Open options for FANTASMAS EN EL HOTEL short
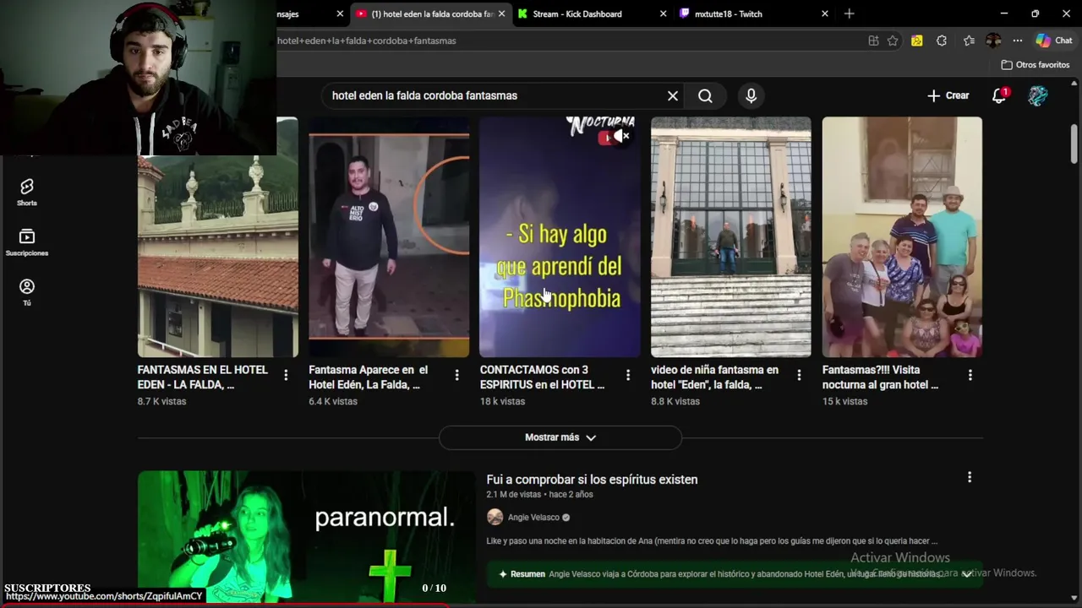This screenshot has height=608, width=1082. pyautogui.click(x=286, y=375)
